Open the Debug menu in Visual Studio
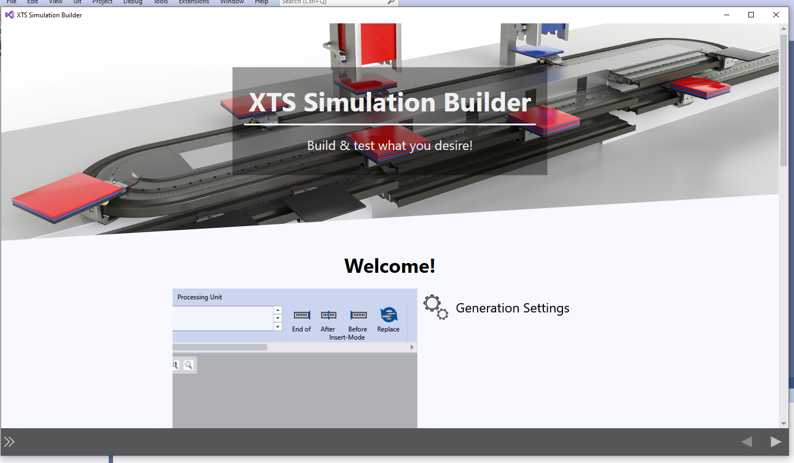This screenshot has width=794, height=463. (133, 2)
